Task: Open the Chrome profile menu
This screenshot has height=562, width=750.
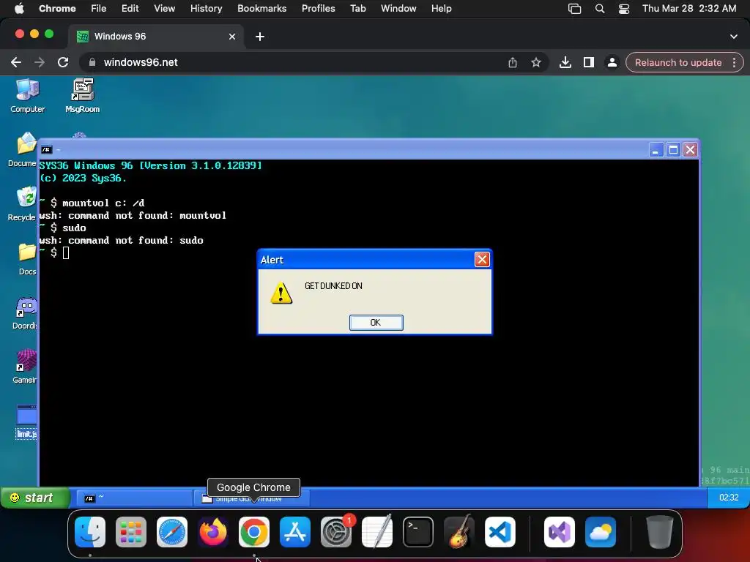Action: [612, 62]
